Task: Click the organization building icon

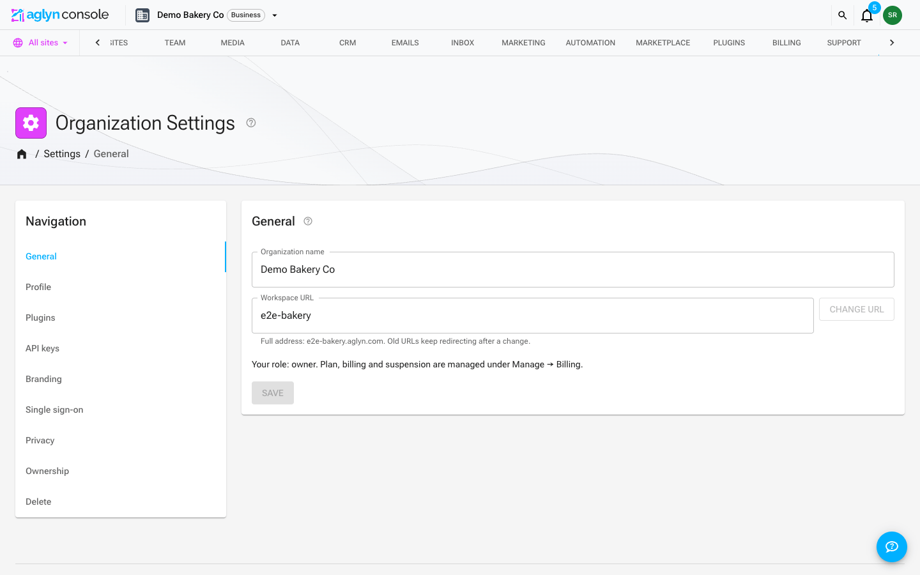Action: pos(142,15)
